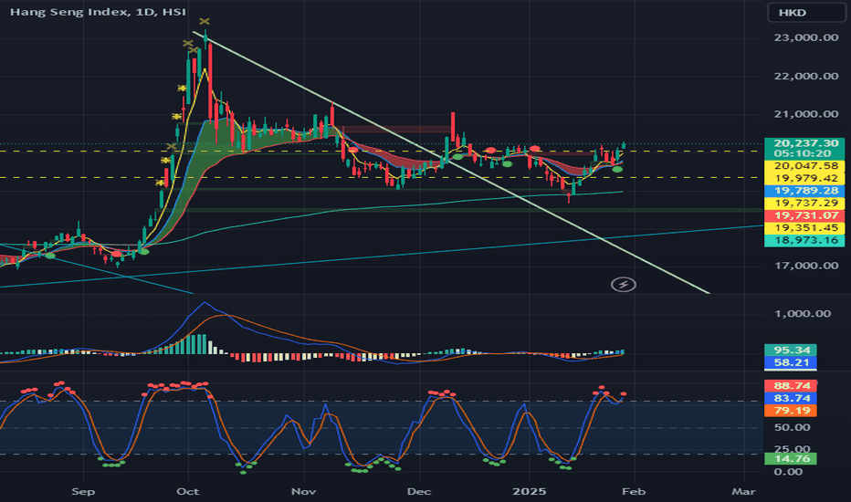
Task: Click the yellow price label 19,737.29
Action: pyautogui.click(x=806, y=204)
